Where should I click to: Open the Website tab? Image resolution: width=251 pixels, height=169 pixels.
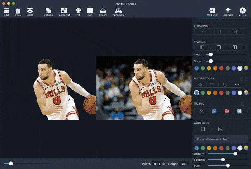[x=212, y=11]
